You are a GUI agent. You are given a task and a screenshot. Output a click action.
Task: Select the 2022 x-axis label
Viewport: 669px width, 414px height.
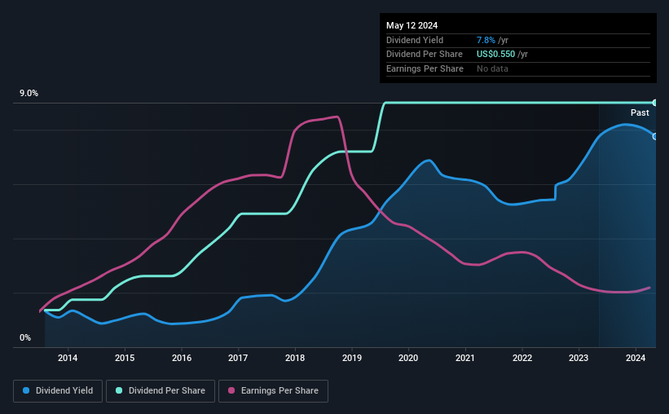[x=522, y=358]
